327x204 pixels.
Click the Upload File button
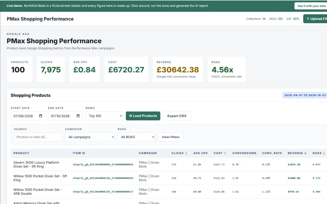pos(315,19)
